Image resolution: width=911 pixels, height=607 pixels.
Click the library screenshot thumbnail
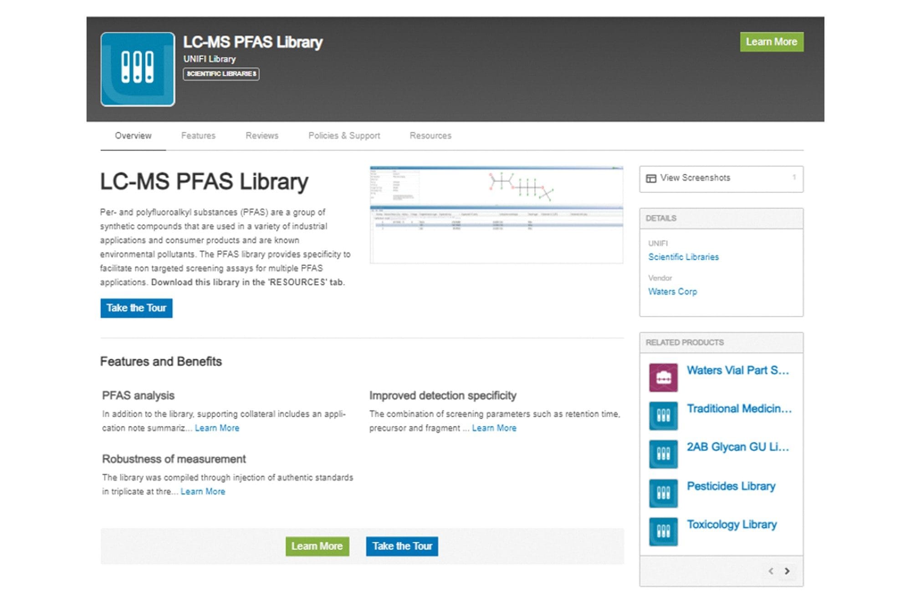click(496, 215)
